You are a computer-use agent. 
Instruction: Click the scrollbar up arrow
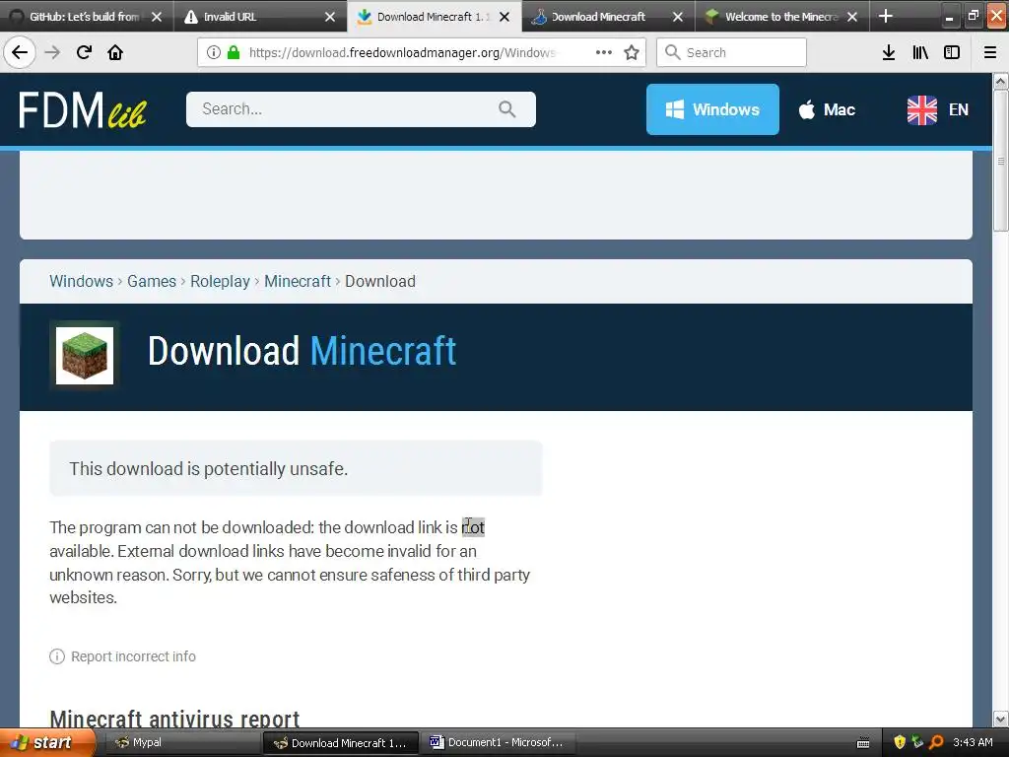pyautogui.click(x=1001, y=81)
